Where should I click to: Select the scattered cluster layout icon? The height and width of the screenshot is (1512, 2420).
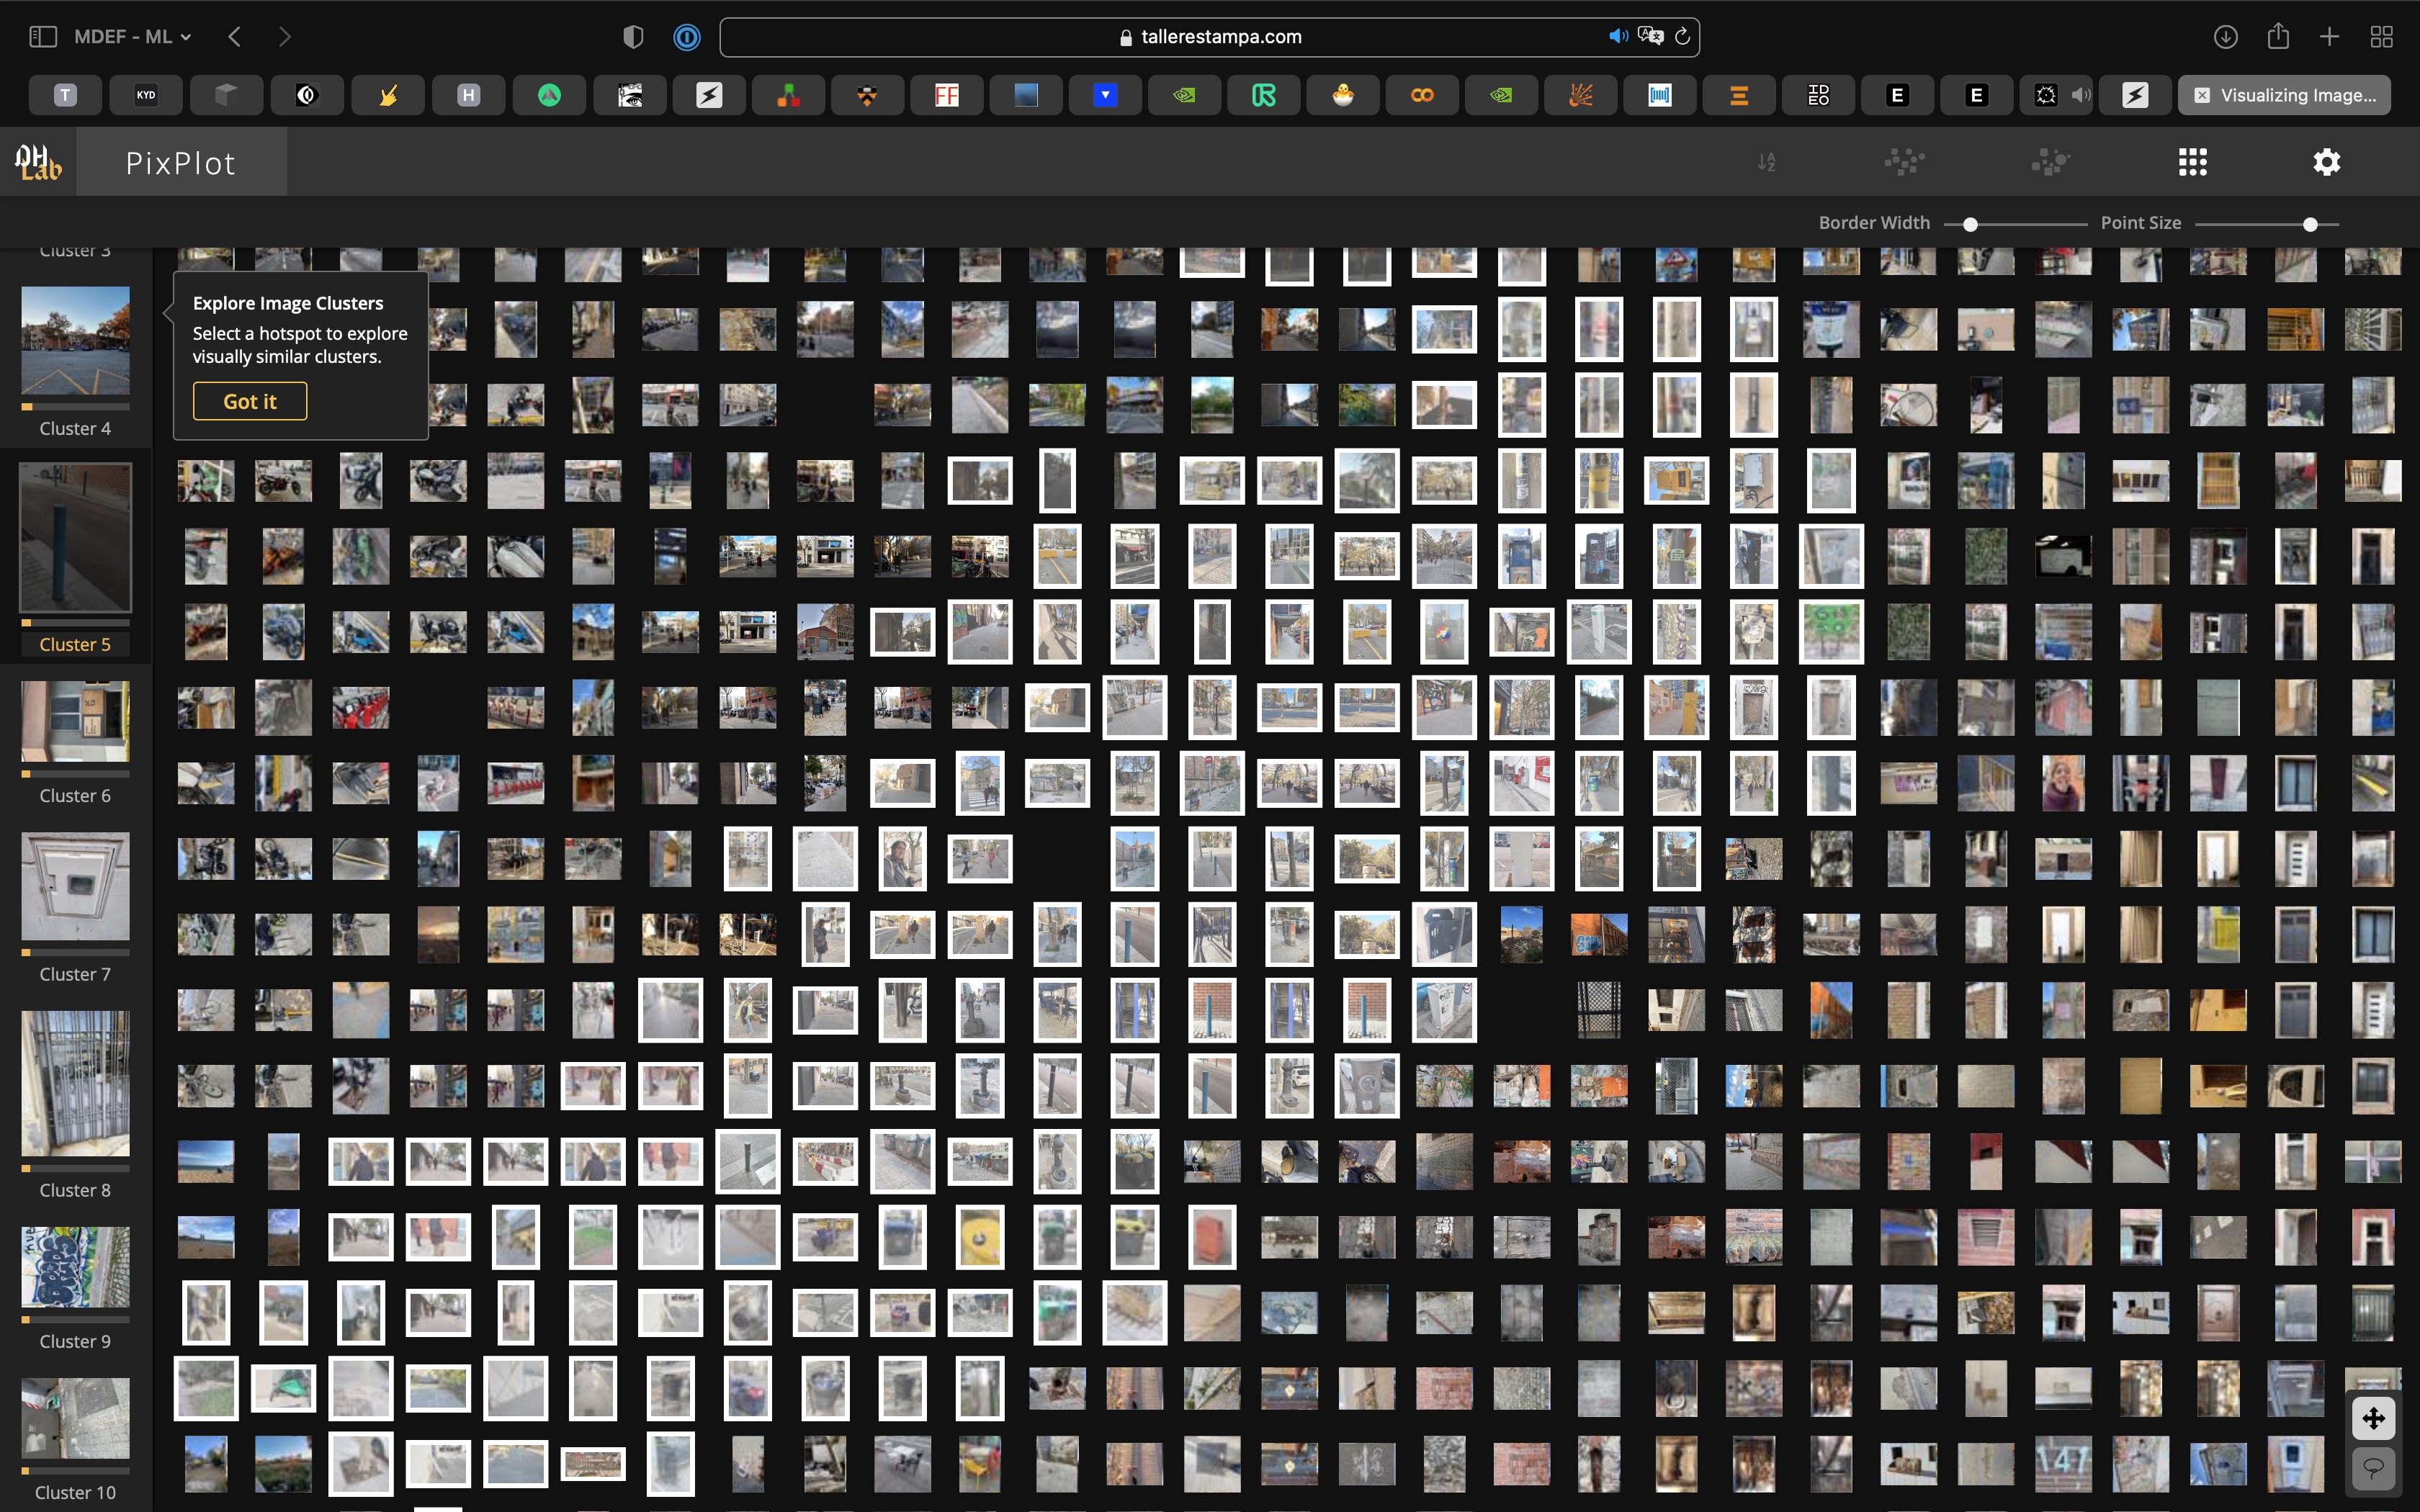click(1904, 162)
